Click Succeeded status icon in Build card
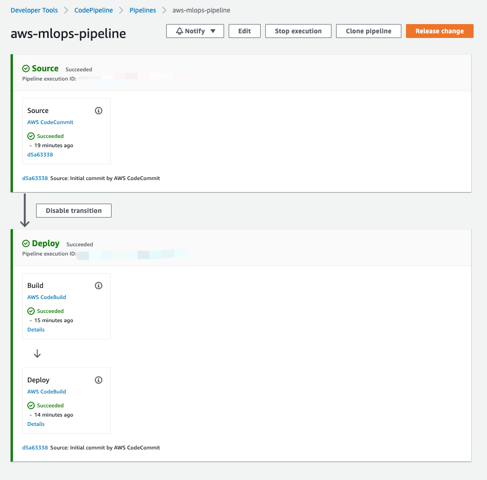487x480 pixels. click(31, 311)
